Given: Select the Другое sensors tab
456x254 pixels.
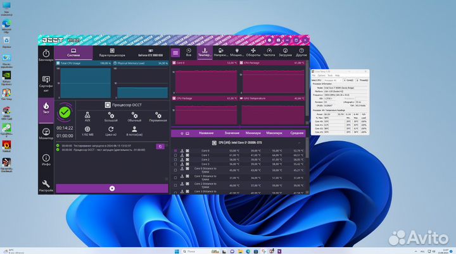Looking at the screenshot, I should [x=301, y=52].
